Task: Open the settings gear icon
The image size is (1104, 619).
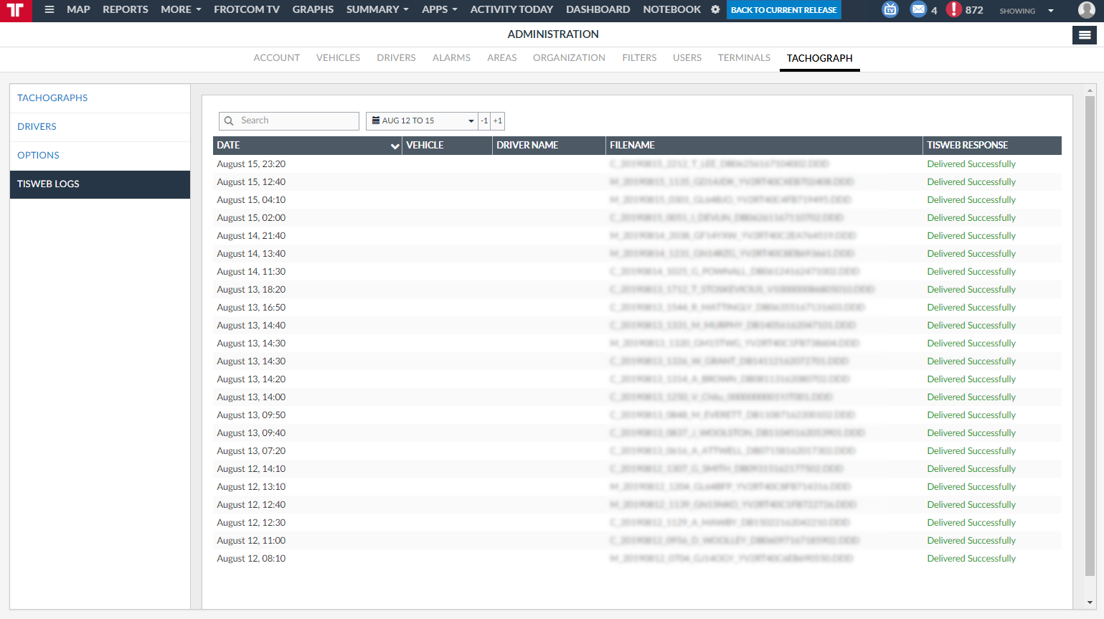Action: [x=715, y=10]
